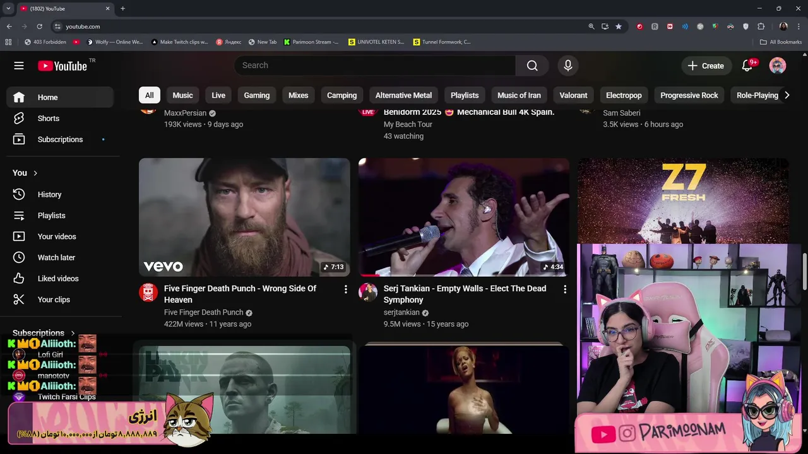This screenshot has height=454, width=808.
Task: Open Liked videos in sidebar
Action: (60, 278)
